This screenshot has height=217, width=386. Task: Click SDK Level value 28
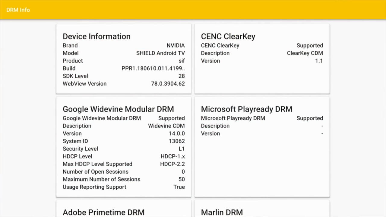coord(182,76)
